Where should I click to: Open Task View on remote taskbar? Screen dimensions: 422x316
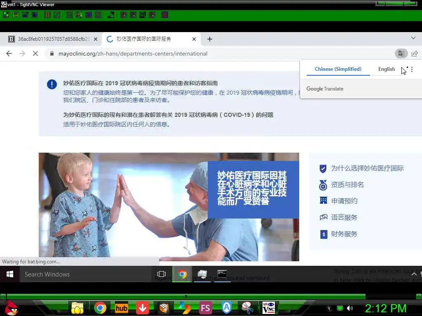pyautogui.click(x=162, y=274)
